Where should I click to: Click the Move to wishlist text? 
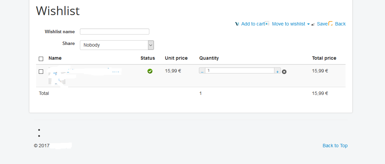(x=288, y=24)
